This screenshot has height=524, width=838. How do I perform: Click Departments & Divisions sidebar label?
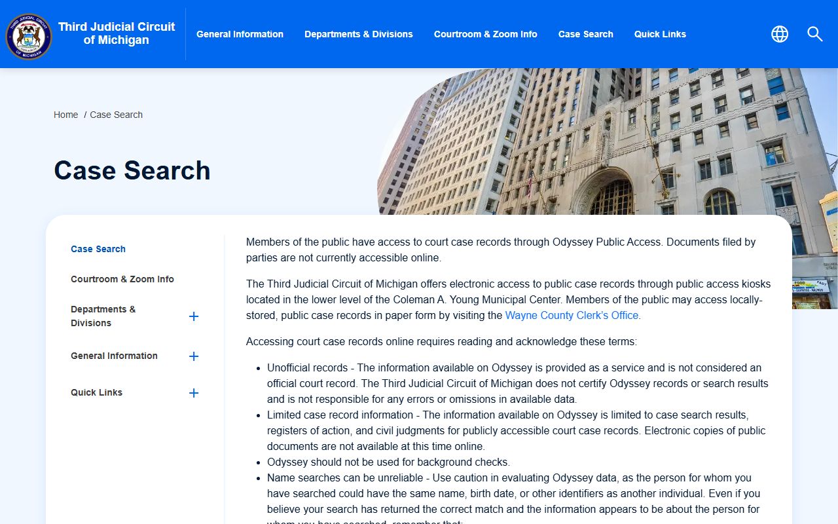point(103,316)
